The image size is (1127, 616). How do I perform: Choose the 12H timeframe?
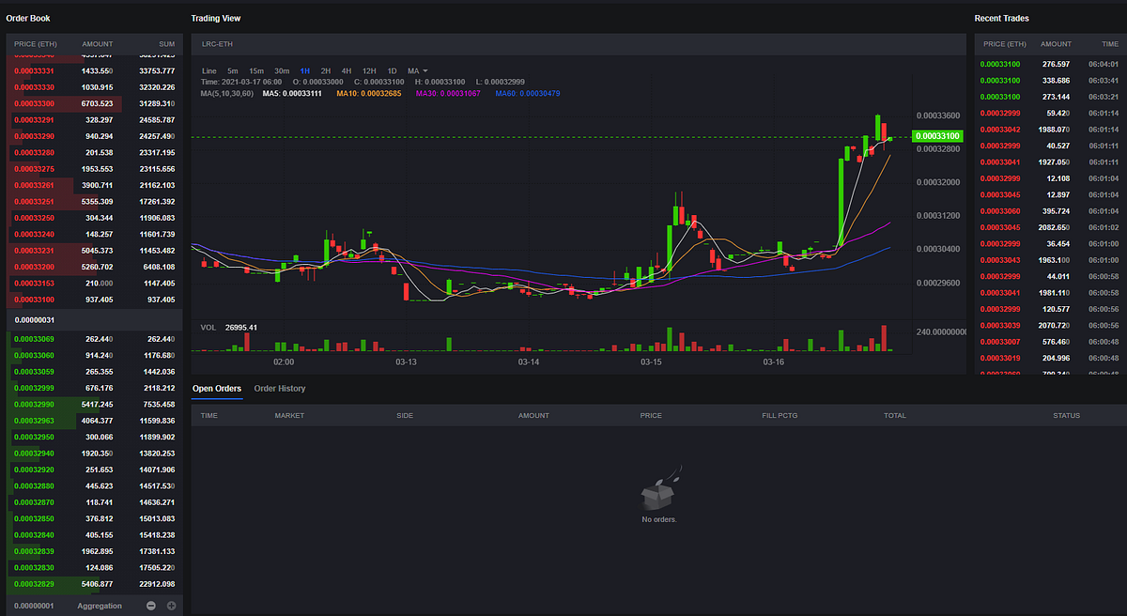point(369,71)
